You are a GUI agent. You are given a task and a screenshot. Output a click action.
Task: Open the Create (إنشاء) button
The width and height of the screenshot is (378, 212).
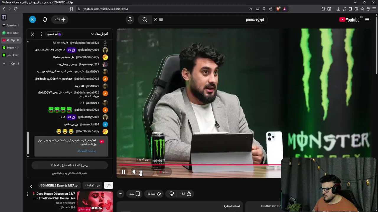(x=60, y=20)
